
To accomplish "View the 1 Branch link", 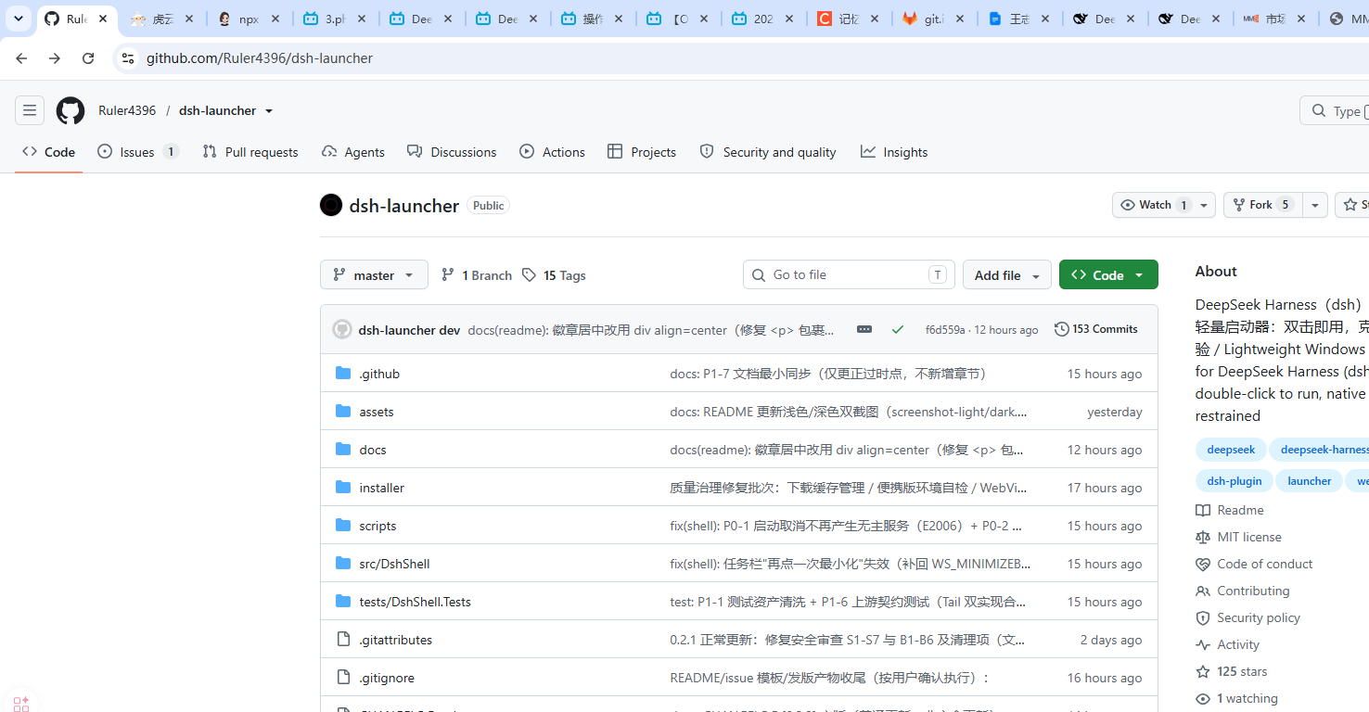I will (476, 275).
